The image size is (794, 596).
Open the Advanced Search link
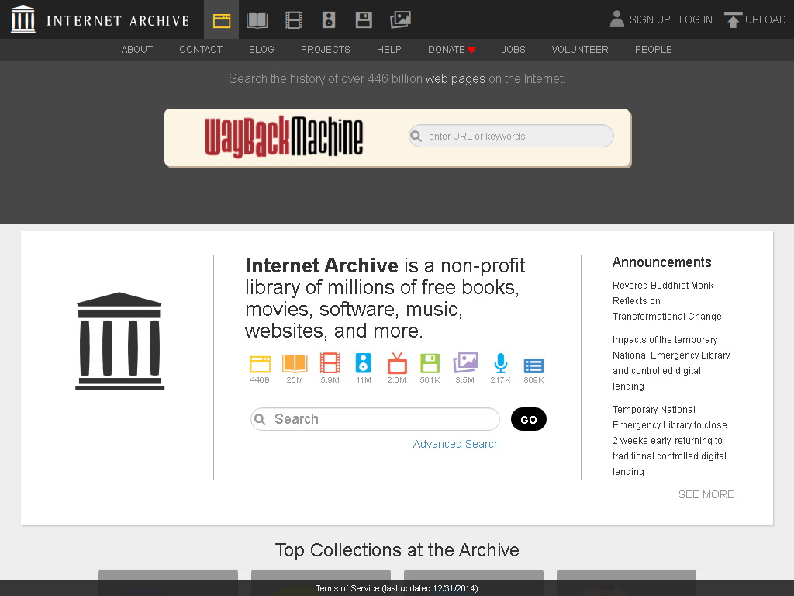point(456,444)
